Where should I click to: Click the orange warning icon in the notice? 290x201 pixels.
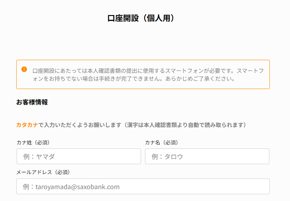(24, 69)
